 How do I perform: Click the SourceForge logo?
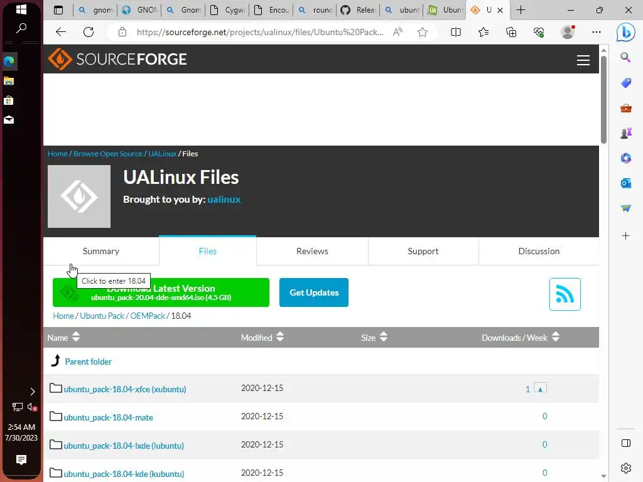pos(117,59)
